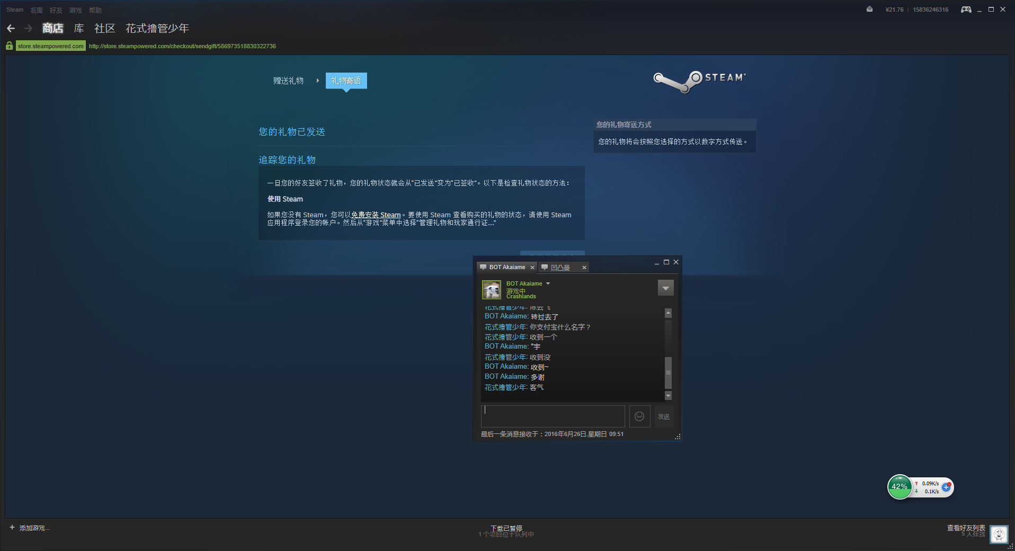Close the BOT Akaiame chat tab
The image size is (1015, 551).
532,268
